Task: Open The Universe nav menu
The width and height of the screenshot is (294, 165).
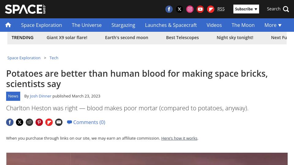Action: pyautogui.click(x=87, y=25)
